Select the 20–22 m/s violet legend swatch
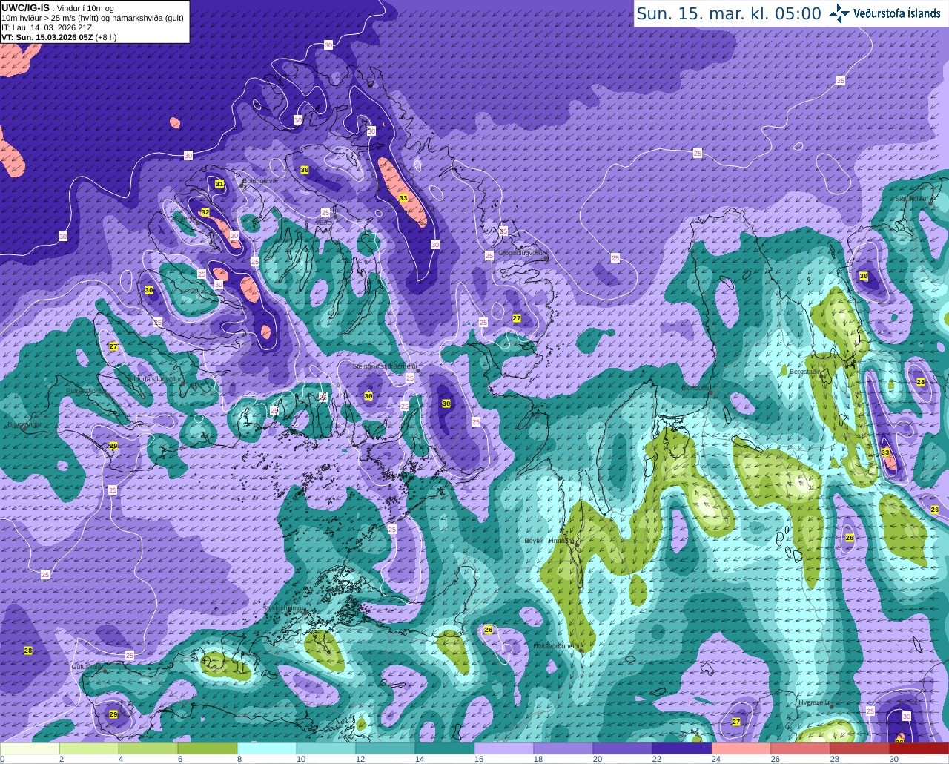 pos(623,748)
